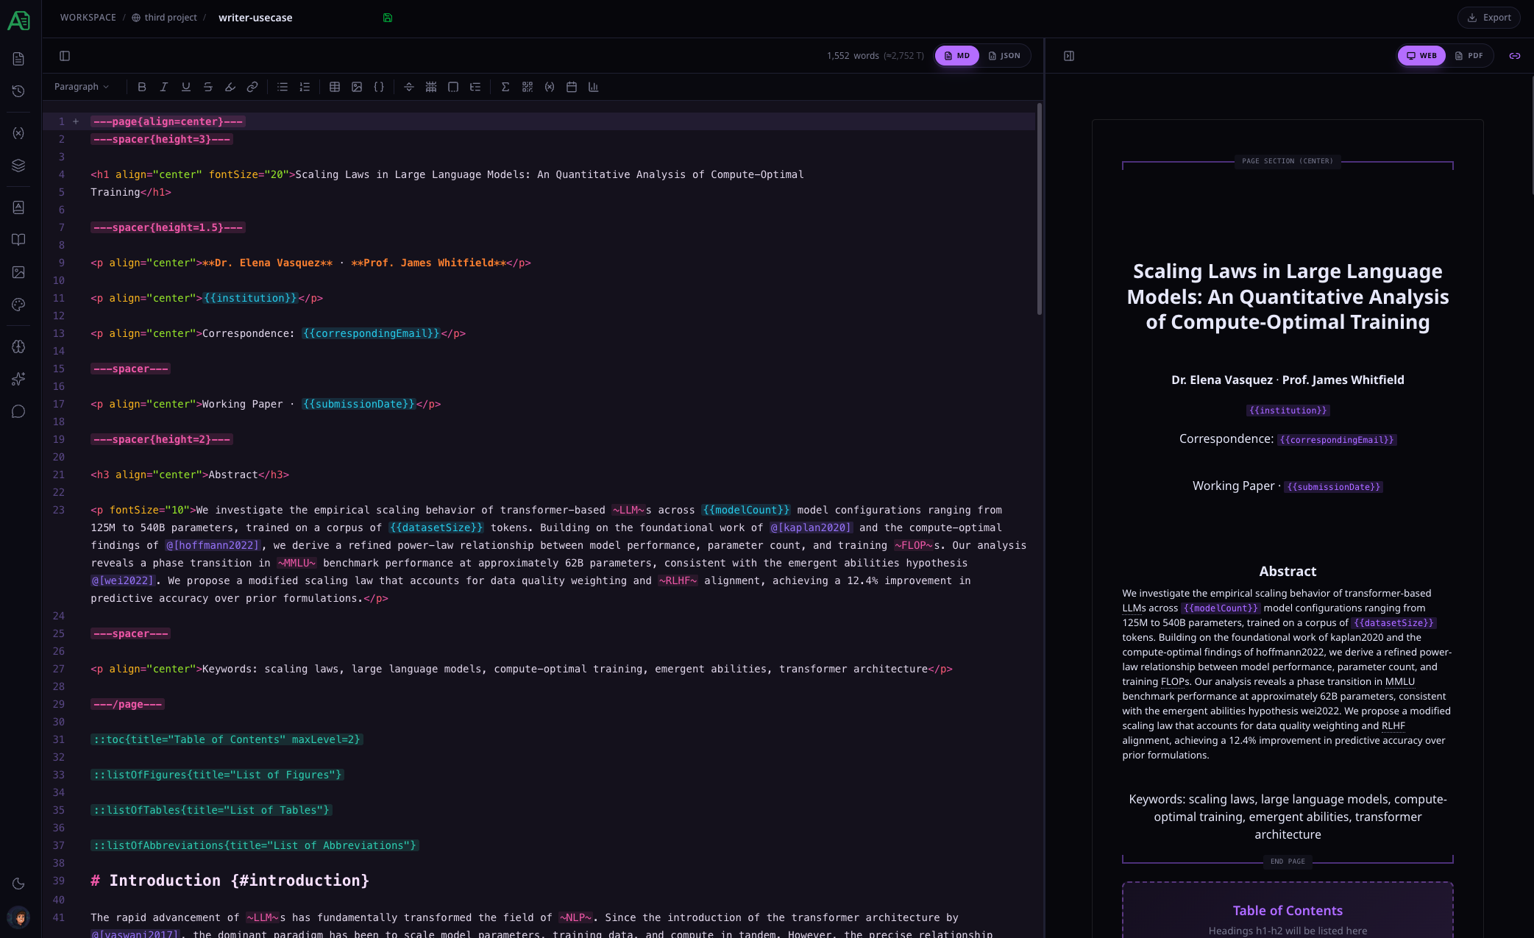Screen dimensions: 1534x938
Task: Open the version history panel
Action: [18, 91]
